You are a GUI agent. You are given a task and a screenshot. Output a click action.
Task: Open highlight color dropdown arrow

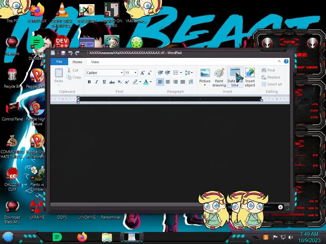pyautogui.click(x=140, y=82)
